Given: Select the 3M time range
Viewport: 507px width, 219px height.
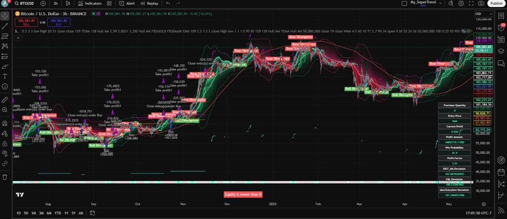Looking at the screenshot, I should pos(42,213).
